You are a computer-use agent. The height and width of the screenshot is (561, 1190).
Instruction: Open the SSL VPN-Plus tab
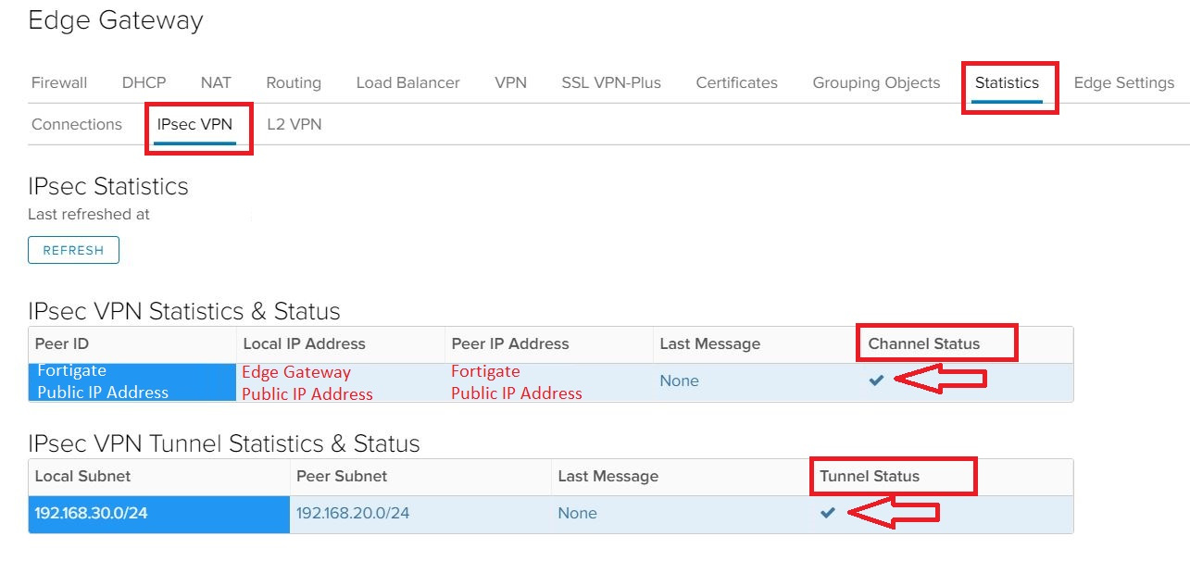coord(611,82)
